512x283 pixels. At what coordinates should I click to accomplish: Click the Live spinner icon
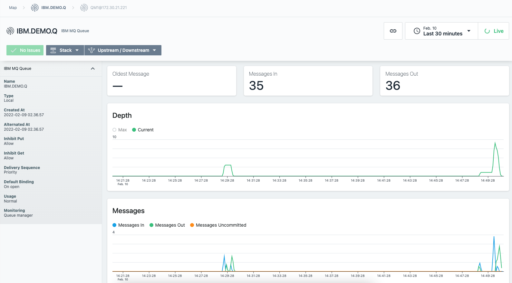487,31
